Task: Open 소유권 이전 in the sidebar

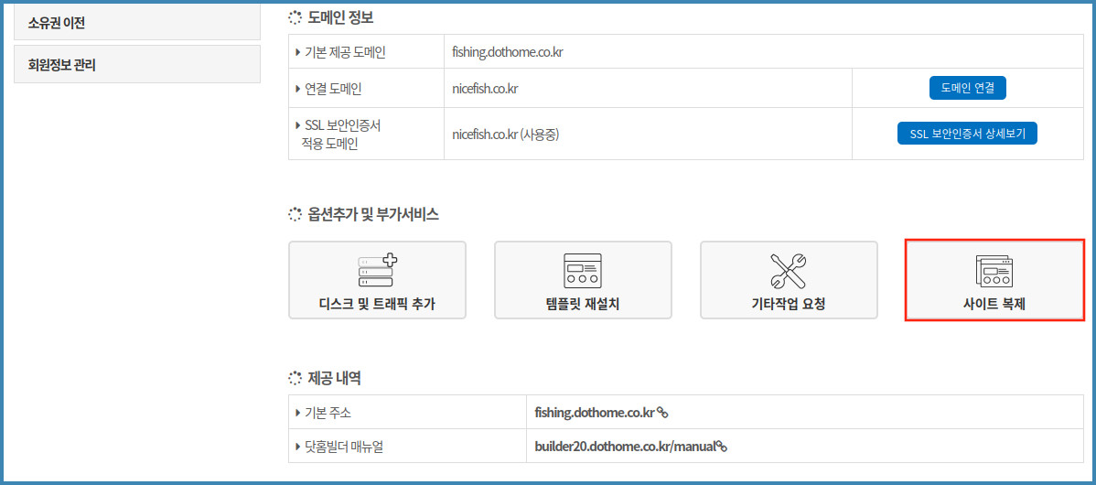Action: 137,23
